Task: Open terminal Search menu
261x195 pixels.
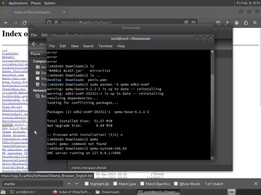Action: (x=88, y=46)
